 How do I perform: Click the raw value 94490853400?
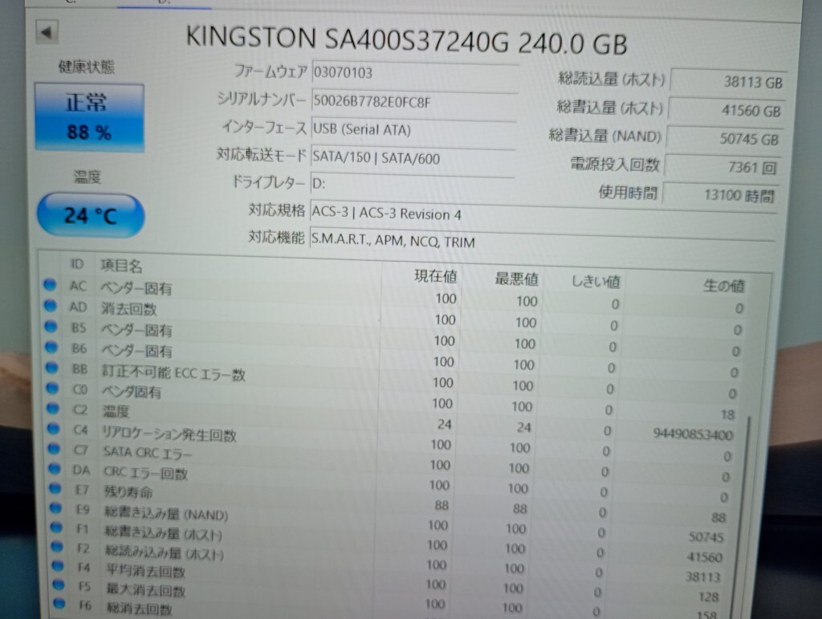point(693,434)
